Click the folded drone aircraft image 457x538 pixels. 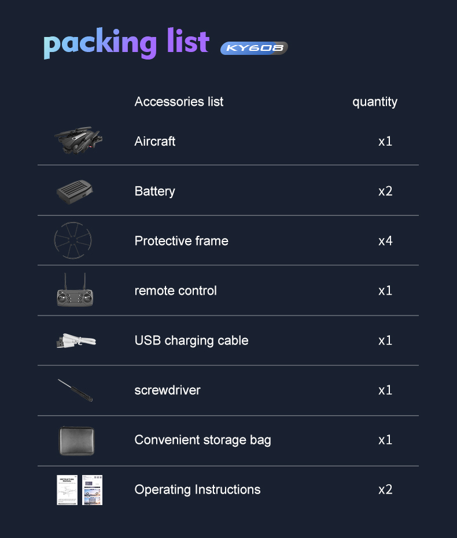[x=78, y=140]
